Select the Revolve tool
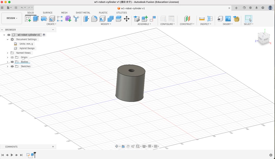Image resolution: width=275 pixels, height=159 pixels. pos(43,18)
